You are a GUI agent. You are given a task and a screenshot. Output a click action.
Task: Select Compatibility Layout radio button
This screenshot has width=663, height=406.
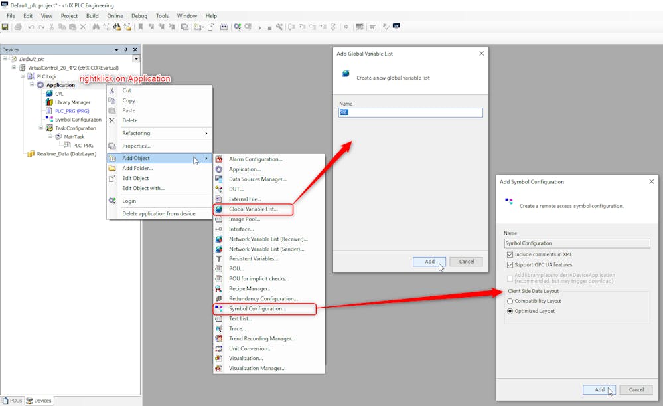click(510, 301)
